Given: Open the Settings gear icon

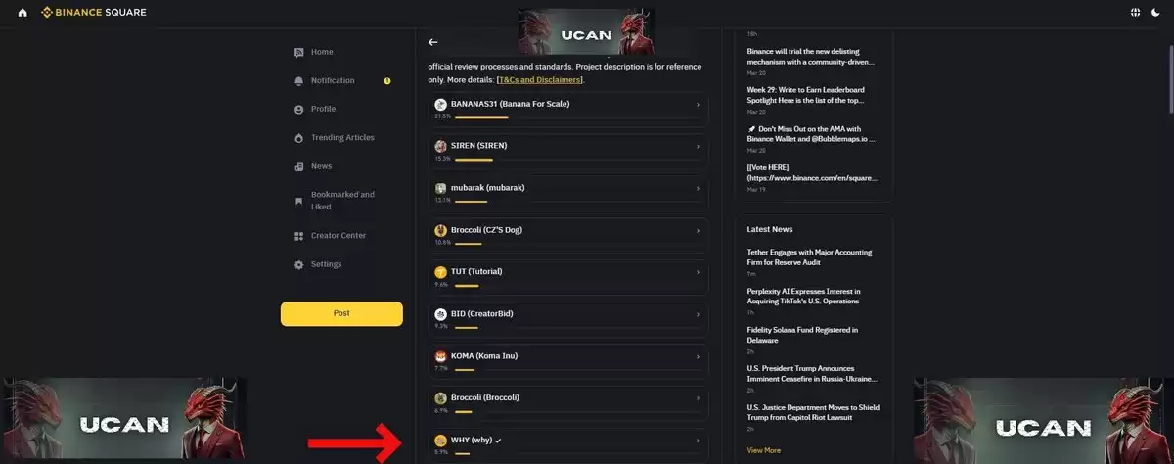Looking at the screenshot, I should [x=299, y=264].
